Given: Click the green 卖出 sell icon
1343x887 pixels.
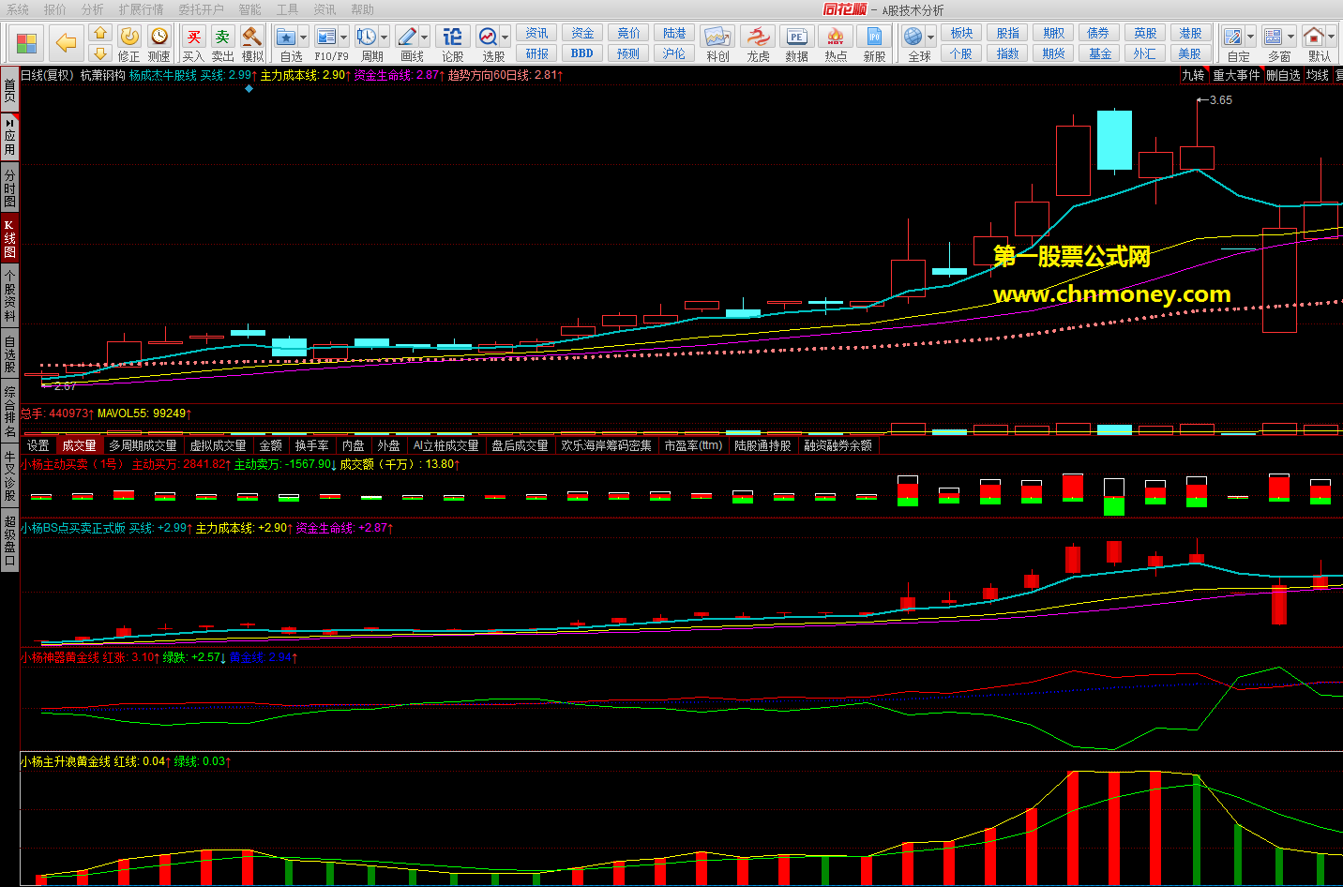Looking at the screenshot, I should [x=222, y=37].
